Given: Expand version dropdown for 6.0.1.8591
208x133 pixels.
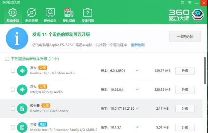Looking at the screenshot, I should [x=137, y=71].
